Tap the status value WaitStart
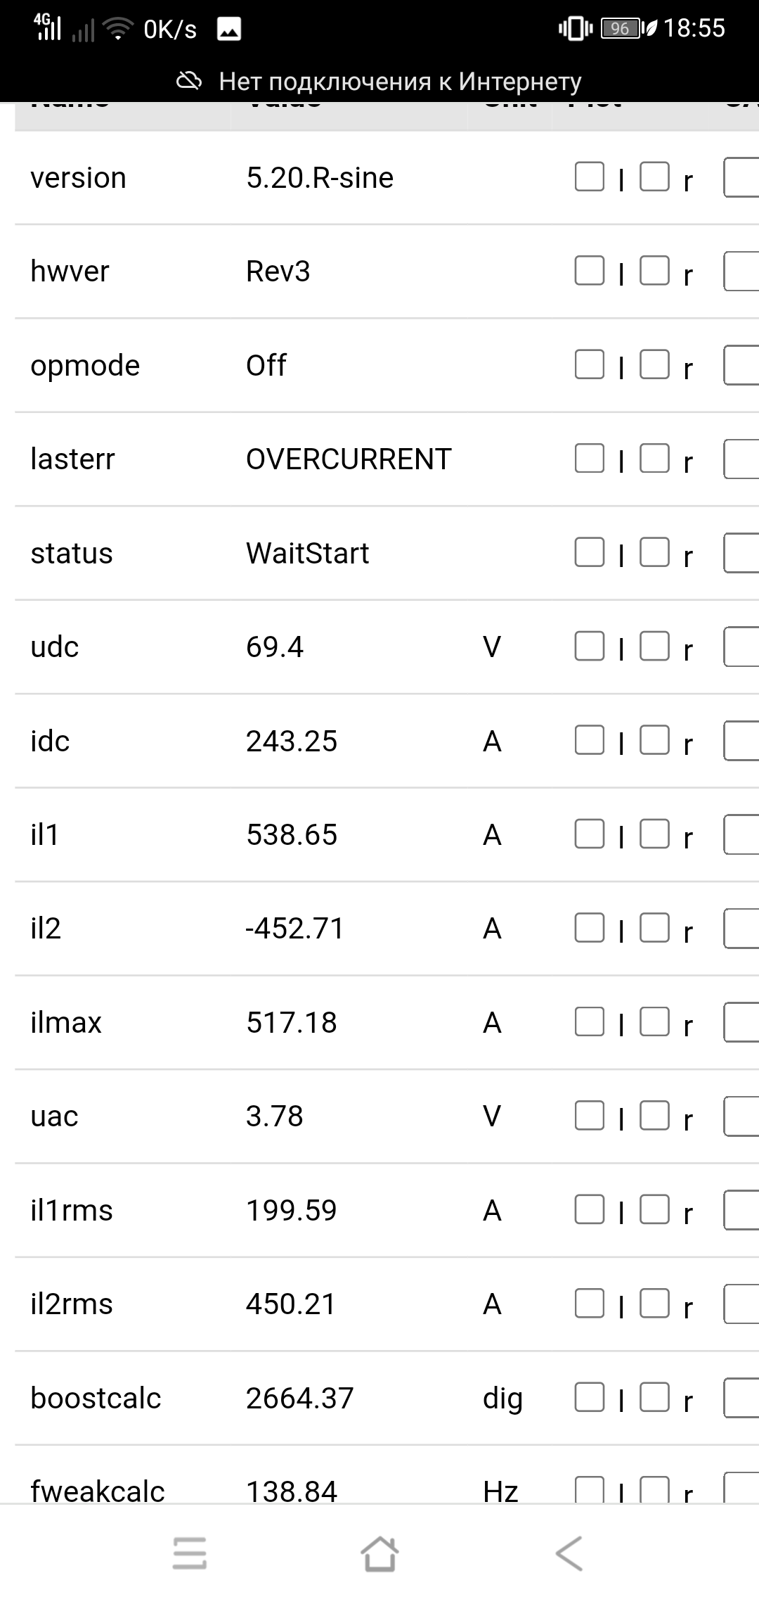 [307, 554]
